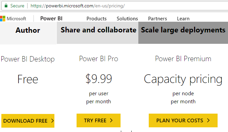The height and width of the screenshot is (132, 228).
Task: Switch to Scale large deployments tab
Action: pos(183,33)
